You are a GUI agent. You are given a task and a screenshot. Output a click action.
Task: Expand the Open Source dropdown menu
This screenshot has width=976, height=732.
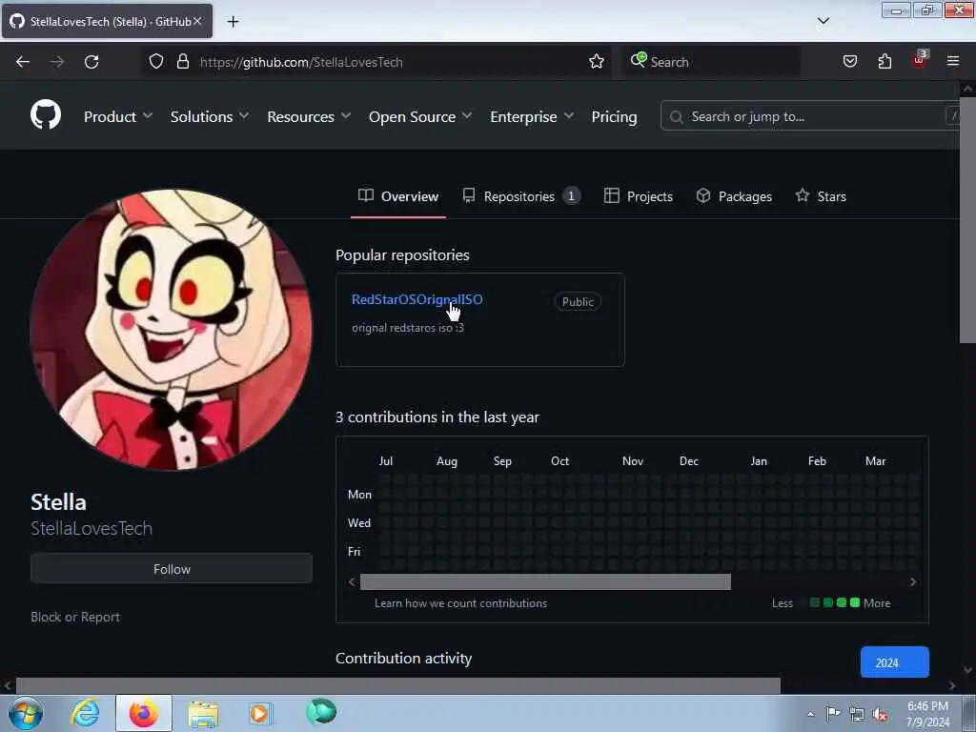tap(420, 116)
